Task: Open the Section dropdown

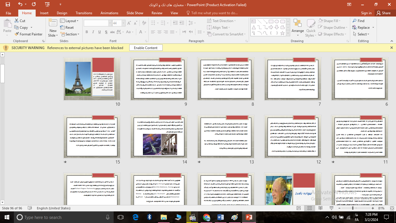Action: coord(70,34)
